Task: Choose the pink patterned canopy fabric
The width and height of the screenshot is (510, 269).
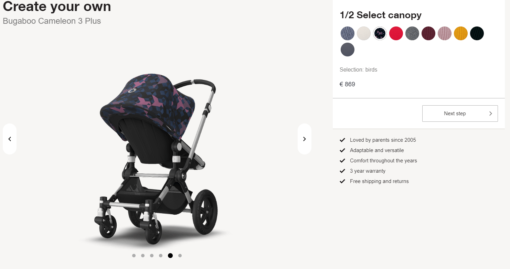Action: click(x=444, y=33)
